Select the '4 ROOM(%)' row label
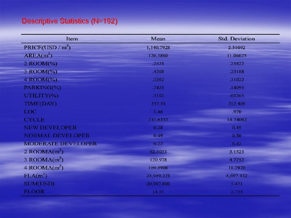Screen dimensions: 291x218 [x=40, y=80]
